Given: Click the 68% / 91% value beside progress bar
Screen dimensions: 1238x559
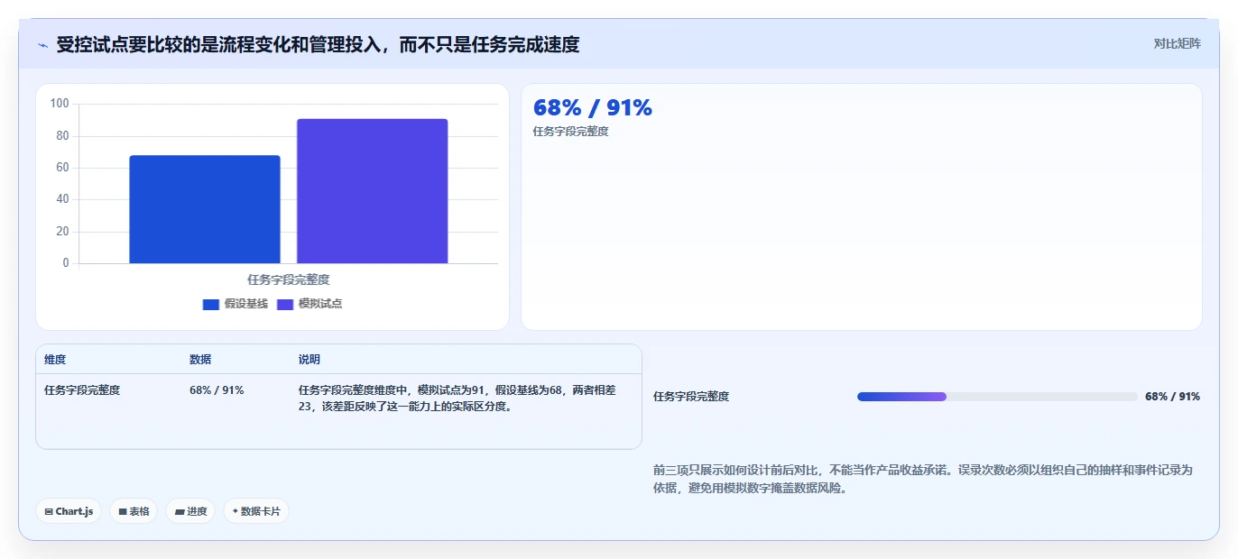Looking at the screenshot, I should click(1172, 397).
